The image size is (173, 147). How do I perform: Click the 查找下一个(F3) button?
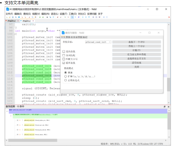pos(136,42)
